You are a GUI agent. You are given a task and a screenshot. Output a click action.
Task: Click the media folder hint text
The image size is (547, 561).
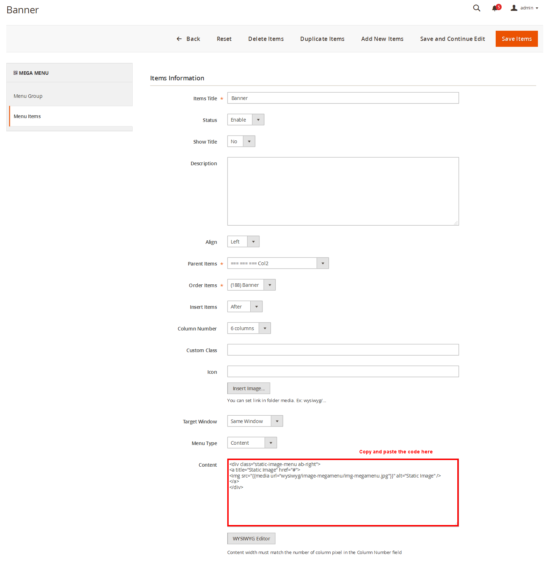pos(276,401)
